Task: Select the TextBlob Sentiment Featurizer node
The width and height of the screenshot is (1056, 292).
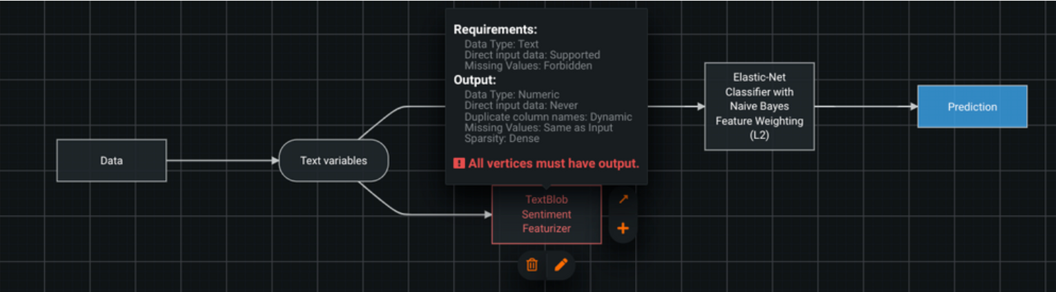Action: pyautogui.click(x=546, y=214)
